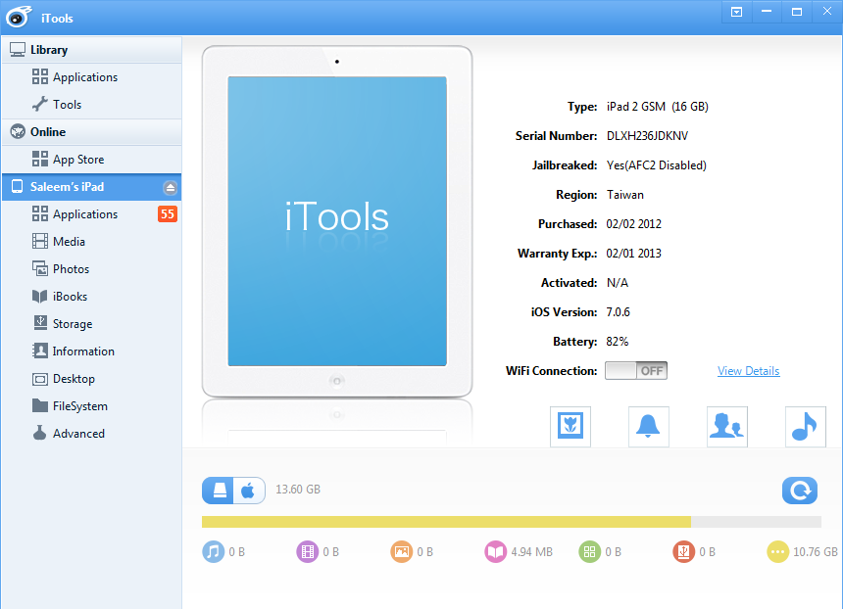Click the Type value iPad 2 GSM

coord(657,107)
